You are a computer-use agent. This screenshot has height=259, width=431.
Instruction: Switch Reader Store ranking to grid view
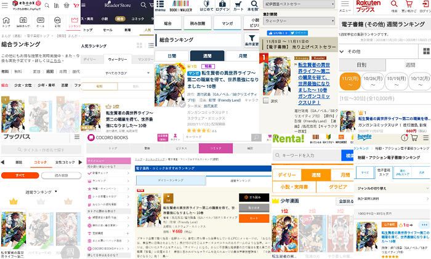pyautogui.click(x=139, y=46)
